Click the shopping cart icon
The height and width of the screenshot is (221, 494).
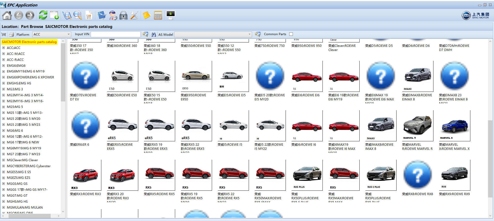[x=4, y=34]
